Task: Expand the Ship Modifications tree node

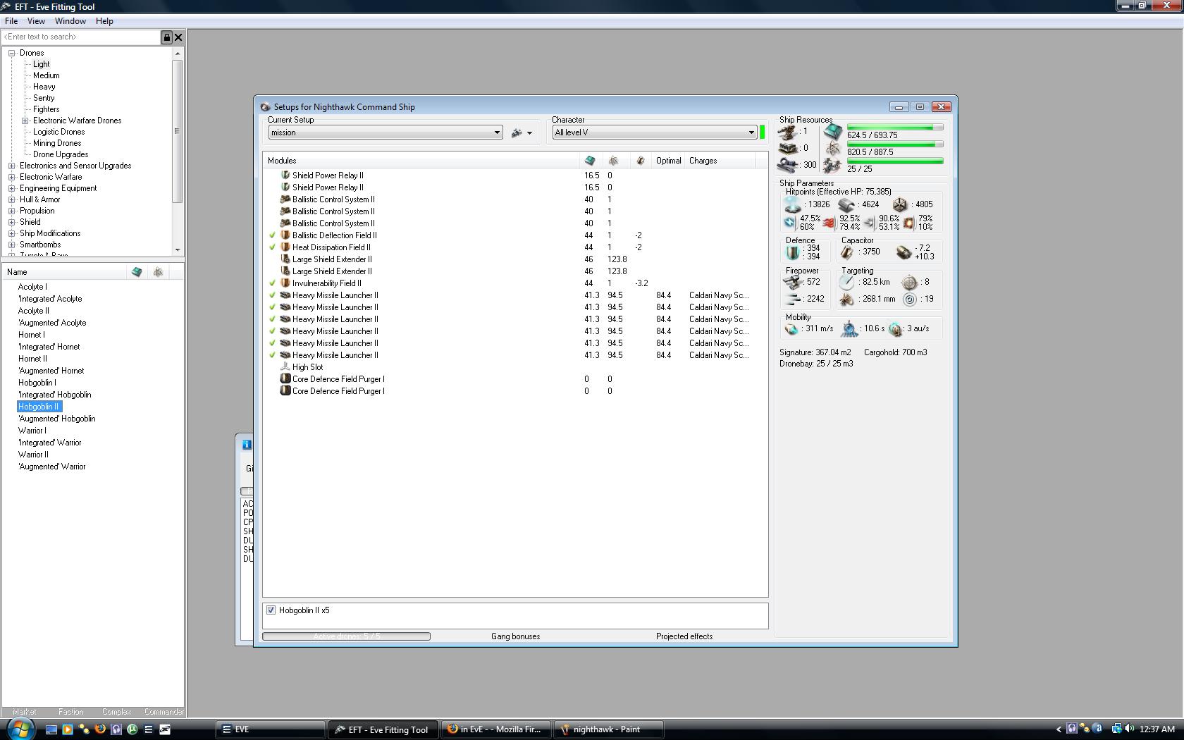Action: [x=12, y=233]
